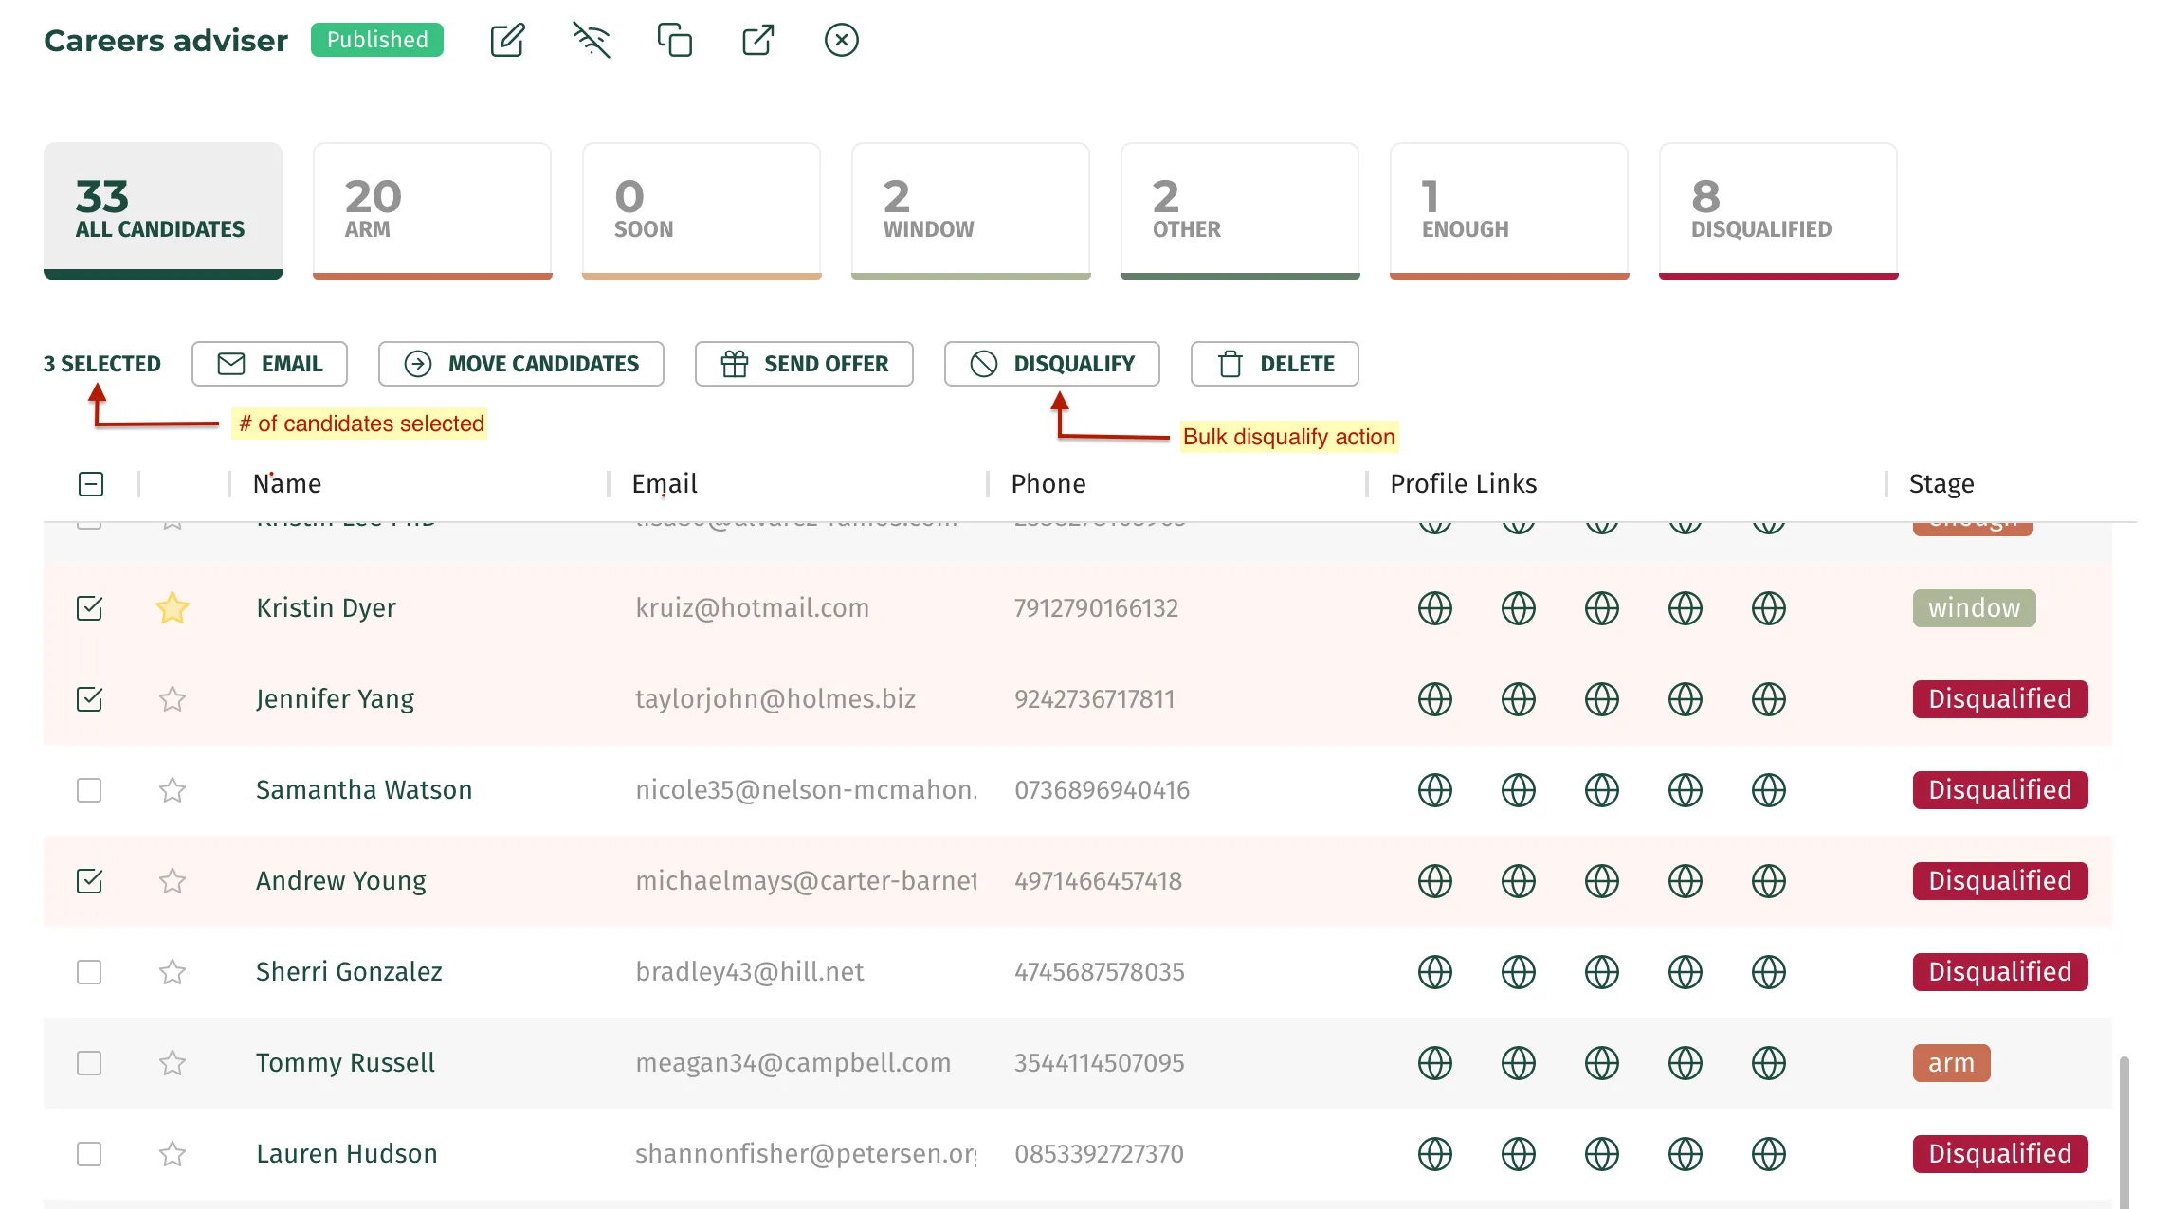This screenshot has width=2169, height=1209.
Task: Tick the checkbox for Sherri Gonzalez
Action: 89,972
